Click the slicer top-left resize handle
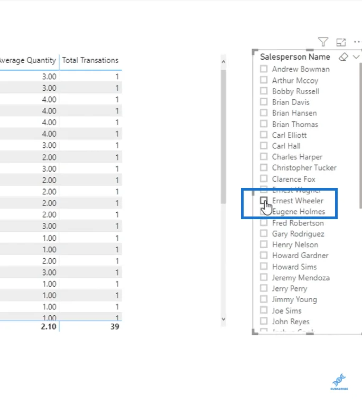 [255, 51]
